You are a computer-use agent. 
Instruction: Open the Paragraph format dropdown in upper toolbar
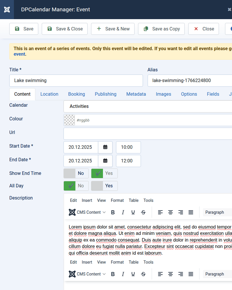click(217, 212)
